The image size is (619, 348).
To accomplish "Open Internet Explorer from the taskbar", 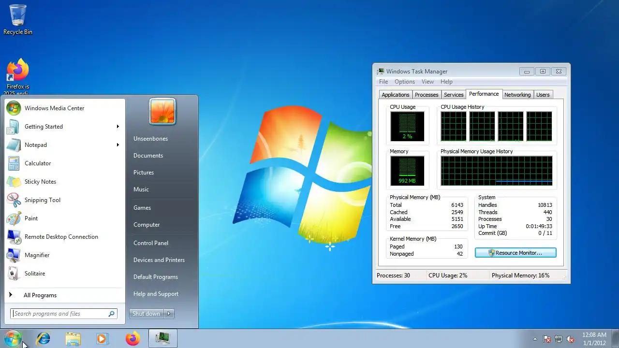I will (44, 339).
